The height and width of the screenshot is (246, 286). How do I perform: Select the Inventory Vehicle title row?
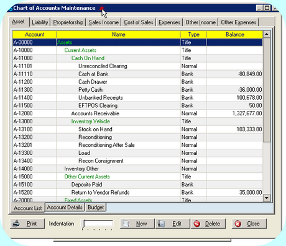coord(137,121)
